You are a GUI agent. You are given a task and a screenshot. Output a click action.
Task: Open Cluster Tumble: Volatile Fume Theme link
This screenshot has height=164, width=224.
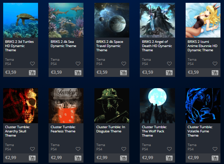(x=200, y=131)
